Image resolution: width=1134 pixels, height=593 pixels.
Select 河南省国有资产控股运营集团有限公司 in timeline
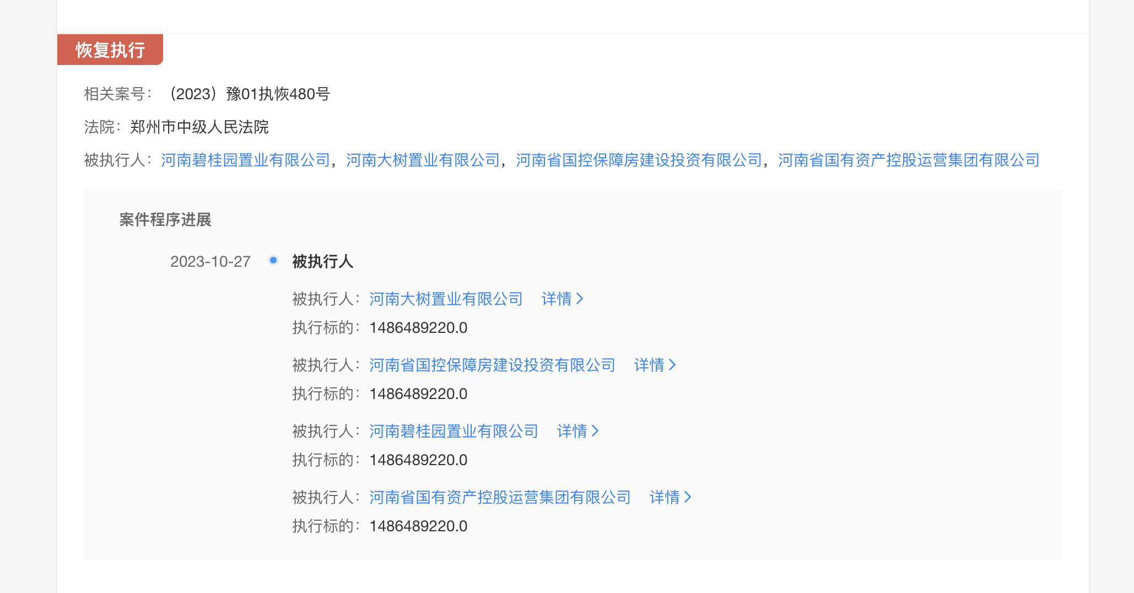(499, 497)
